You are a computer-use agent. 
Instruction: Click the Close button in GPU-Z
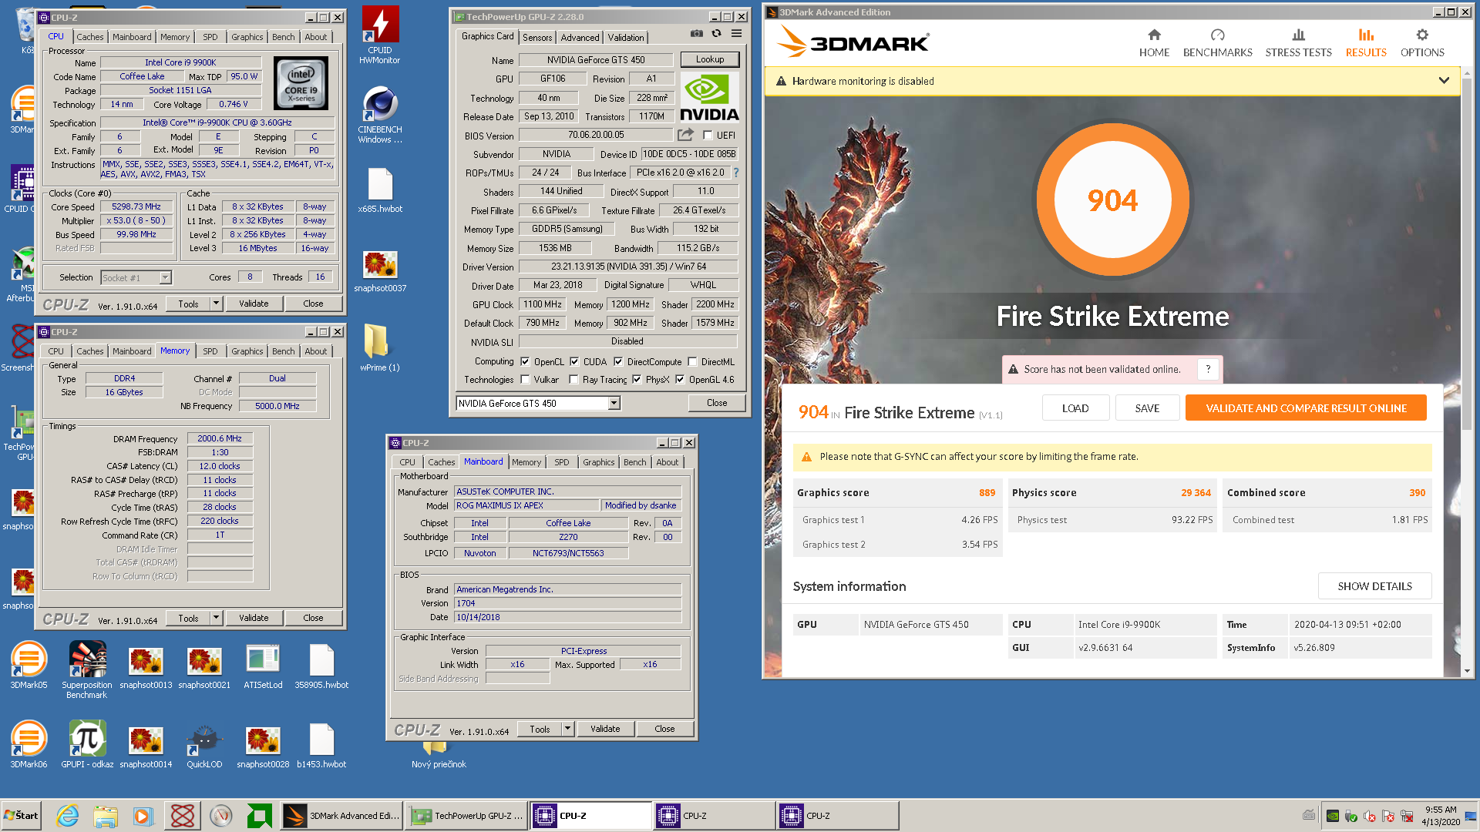pos(717,403)
